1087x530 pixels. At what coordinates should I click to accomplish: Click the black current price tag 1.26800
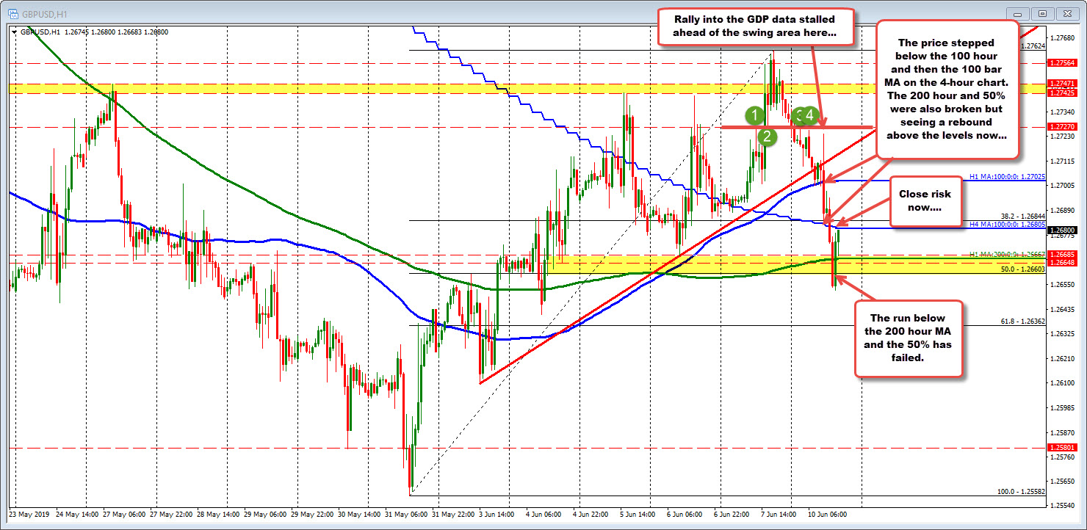(x=1063, y=230)
